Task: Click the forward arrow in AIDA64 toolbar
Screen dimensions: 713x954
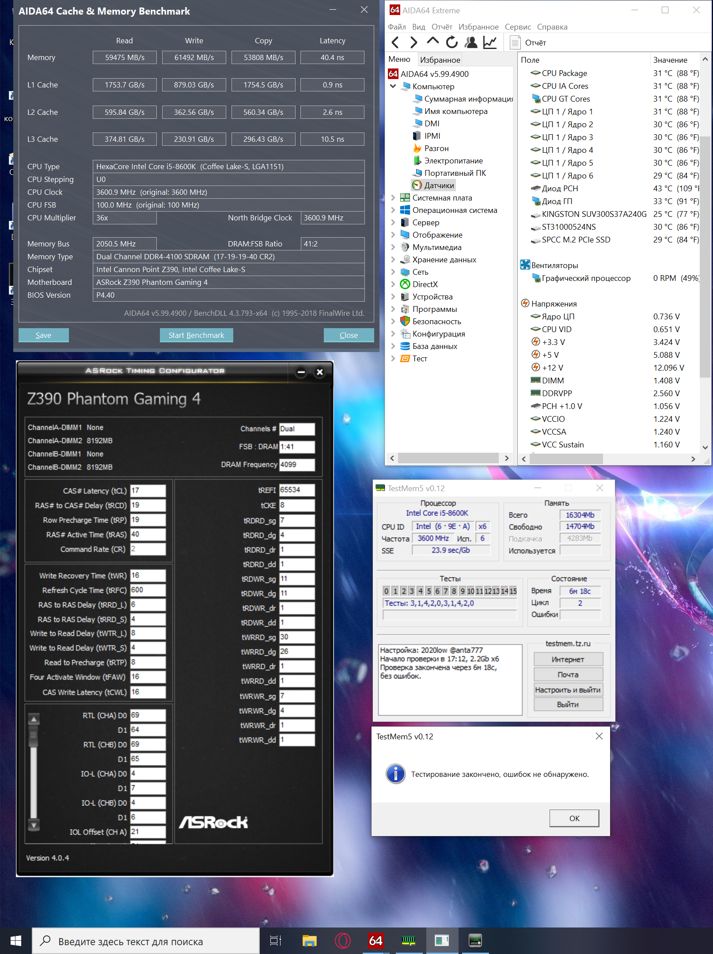Action: 413,42
